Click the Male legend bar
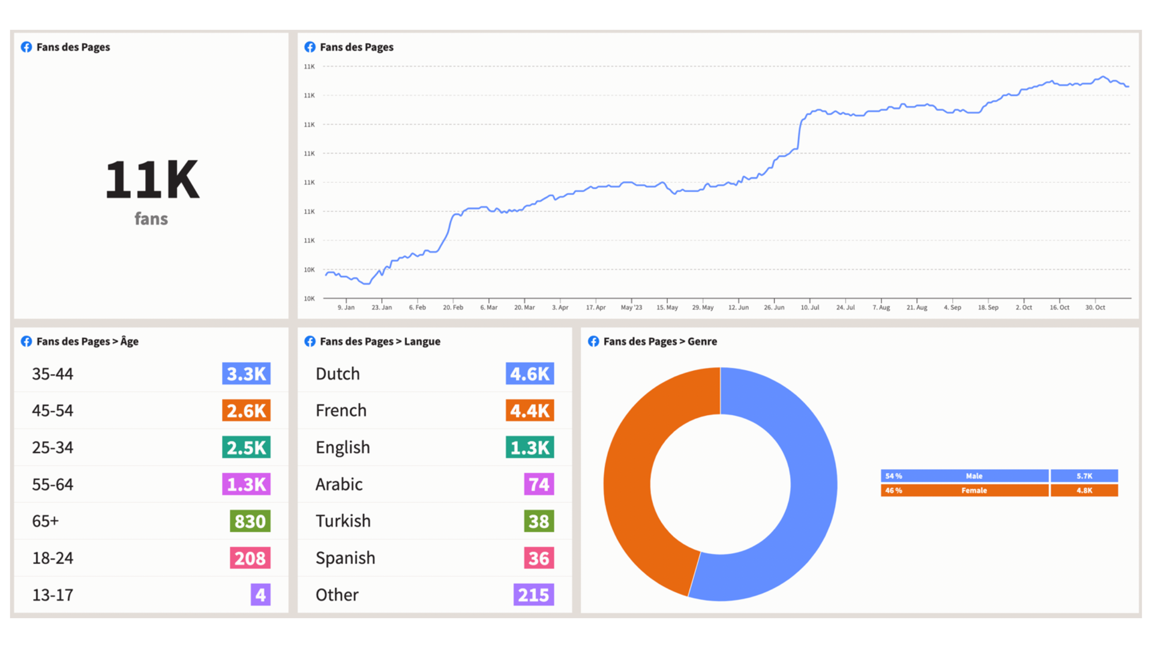Screen dimensions: 1152x648 (973, 476)
